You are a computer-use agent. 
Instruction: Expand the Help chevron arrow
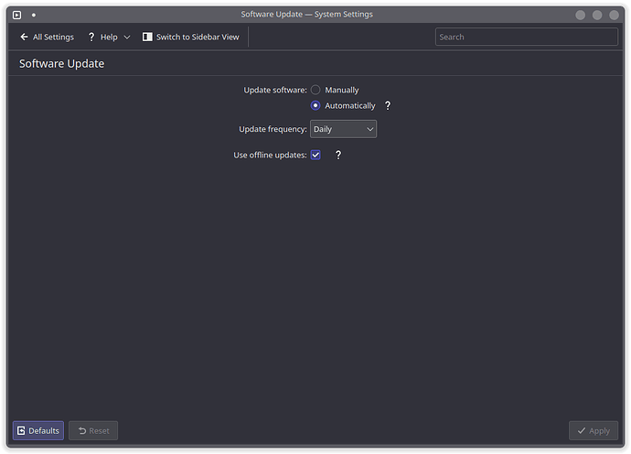(x=127, y=38)
